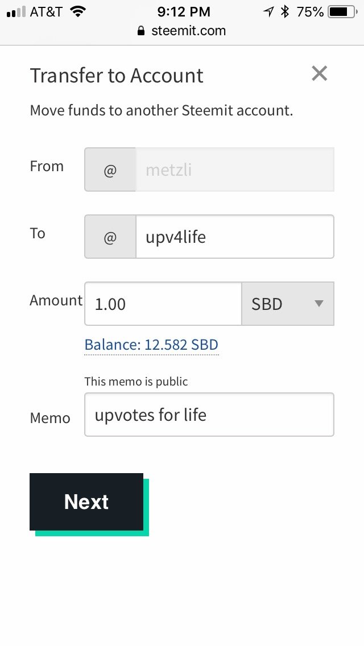Select the To field containing upv4life
Viewport: 364px width, 646px height.
[x=234, y=237]
